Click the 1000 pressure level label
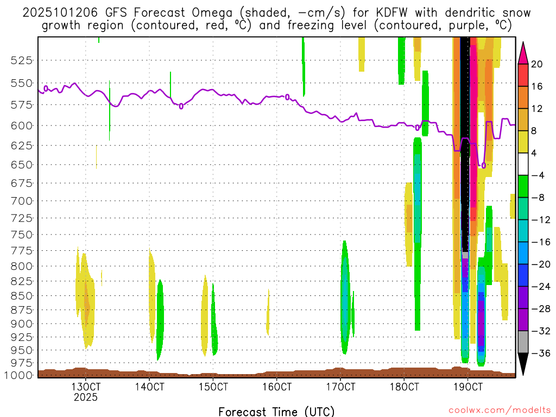This screenshot has height=417, width=556. coord(18,375)
